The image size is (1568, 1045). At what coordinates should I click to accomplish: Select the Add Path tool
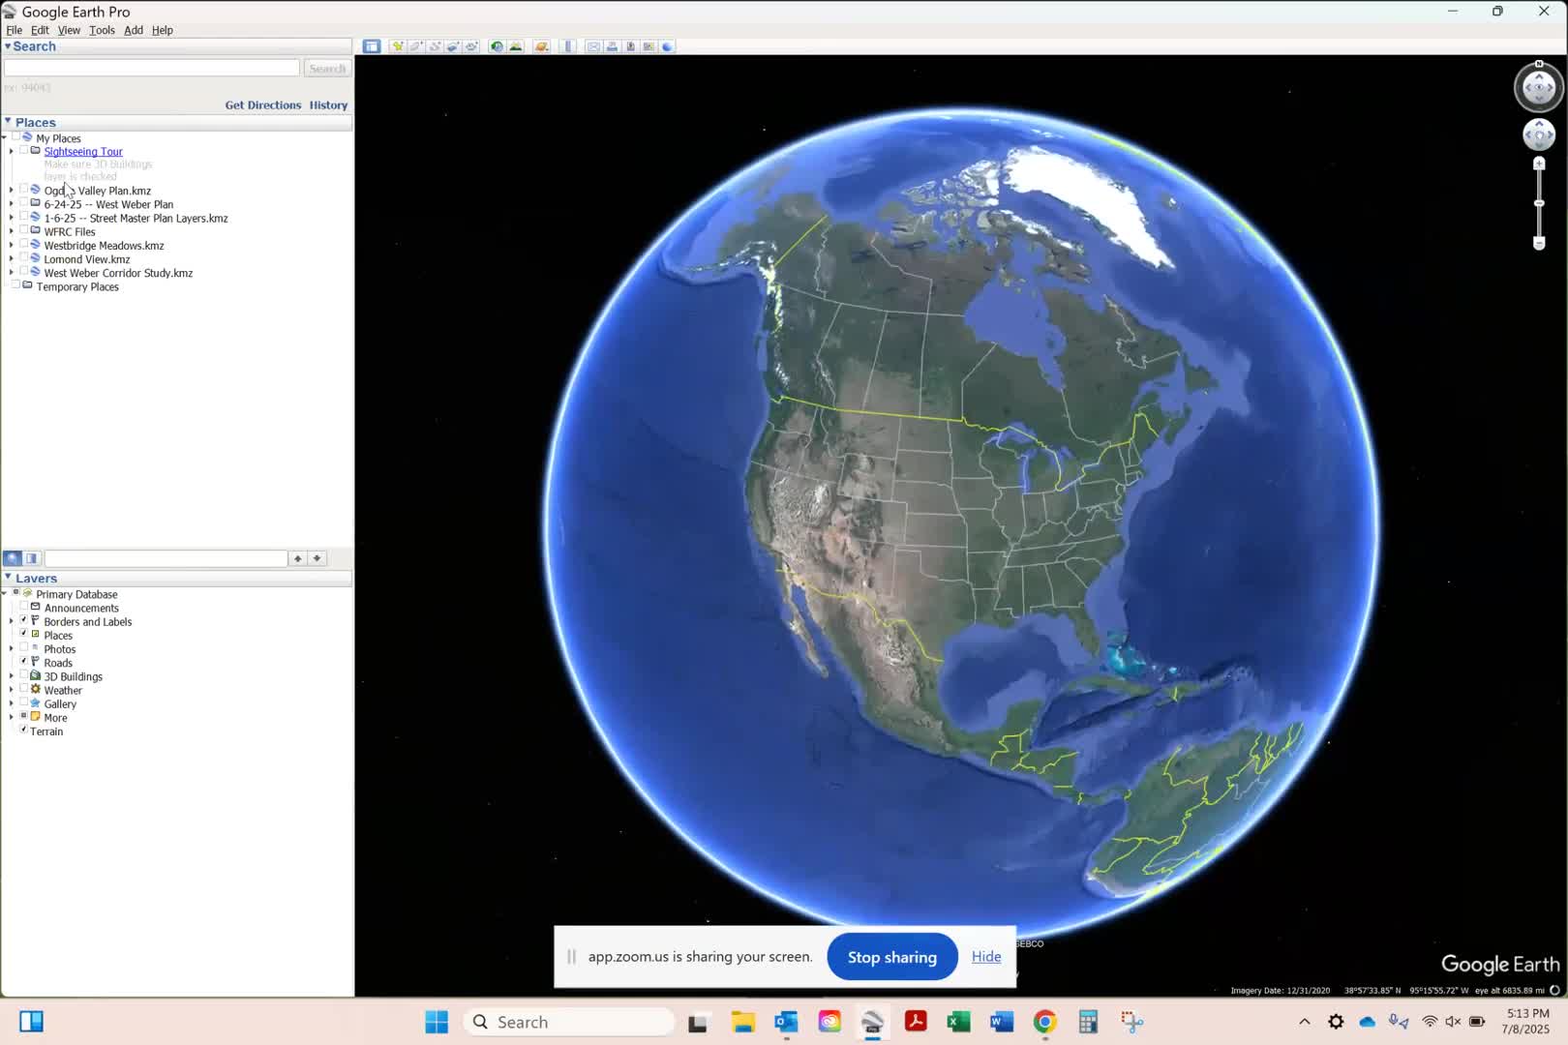tap(435, 46)
